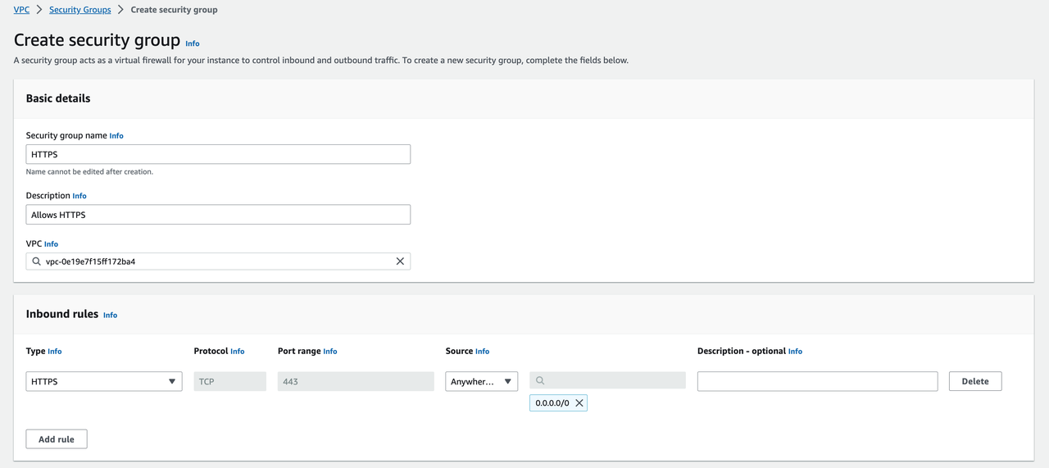Click the Inbound rules heading
The width and height of the screenshot is (1049, 468).
pyautogui.click(x=62, y=314)
